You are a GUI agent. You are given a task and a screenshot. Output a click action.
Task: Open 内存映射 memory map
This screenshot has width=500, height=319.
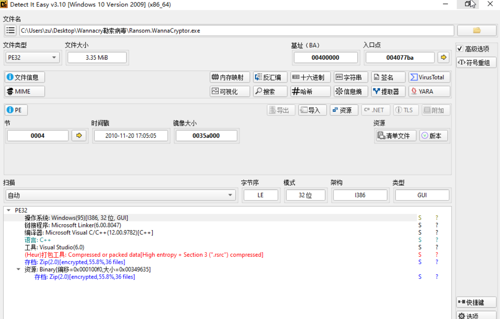pos(230,77)
